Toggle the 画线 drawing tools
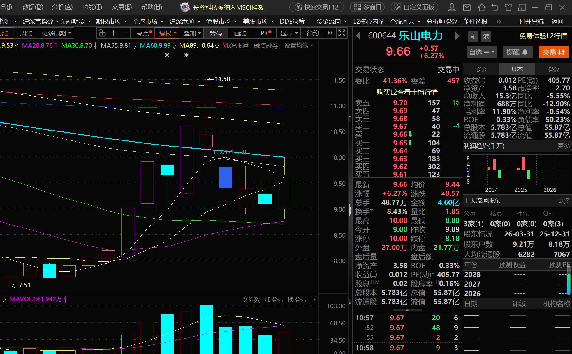The image size is (572, 354). click(x=240, y=33)
